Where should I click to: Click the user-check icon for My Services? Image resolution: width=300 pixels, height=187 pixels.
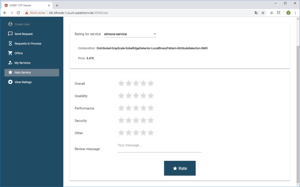[10, 63]
